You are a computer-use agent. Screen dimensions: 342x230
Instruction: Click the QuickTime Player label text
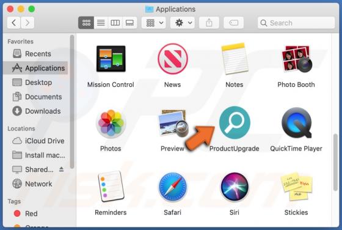[296, 149]
